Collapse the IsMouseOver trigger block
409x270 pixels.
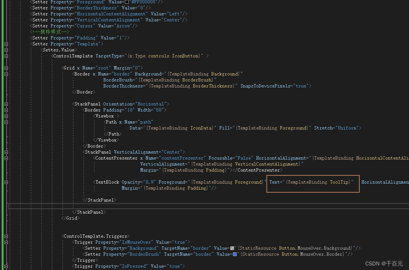(6, 242)
